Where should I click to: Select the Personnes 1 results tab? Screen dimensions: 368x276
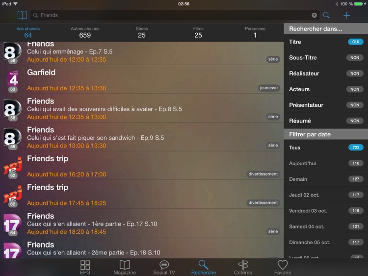[255, 32]
